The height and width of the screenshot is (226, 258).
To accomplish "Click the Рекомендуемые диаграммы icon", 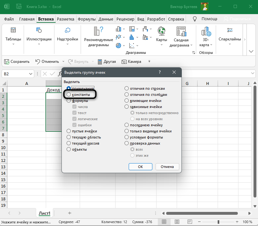I will point(98,31).
